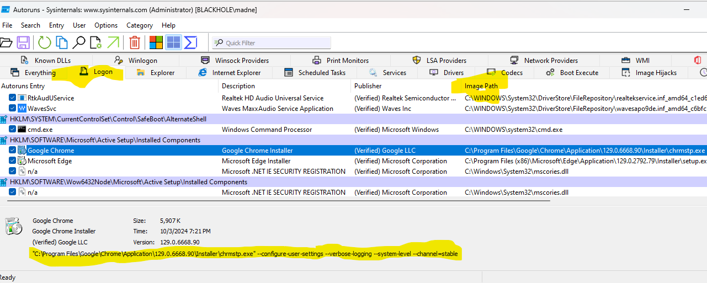The width and height of the screenshot is (707, 283).
Task: Click the red Delete trash icon
Action: [x=135, y=42]
